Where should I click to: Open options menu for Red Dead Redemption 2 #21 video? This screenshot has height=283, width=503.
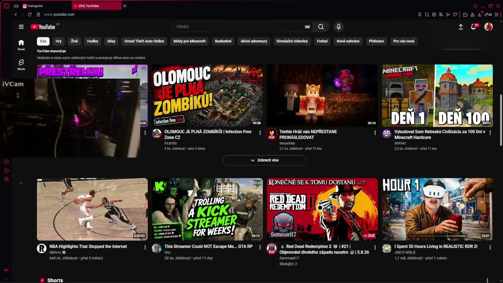[x=375, y=248]
